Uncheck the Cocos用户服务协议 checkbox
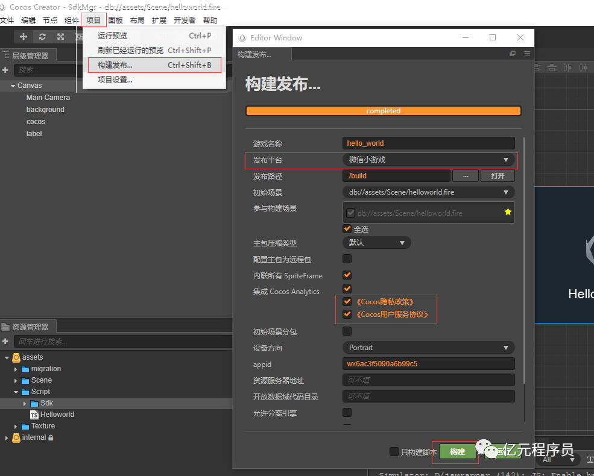 point(347,314)
